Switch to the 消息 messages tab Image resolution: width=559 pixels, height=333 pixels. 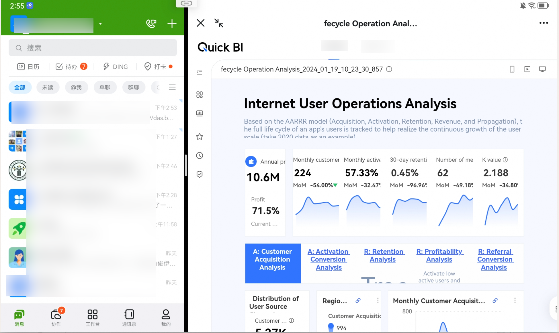click(x=19, y=318)
